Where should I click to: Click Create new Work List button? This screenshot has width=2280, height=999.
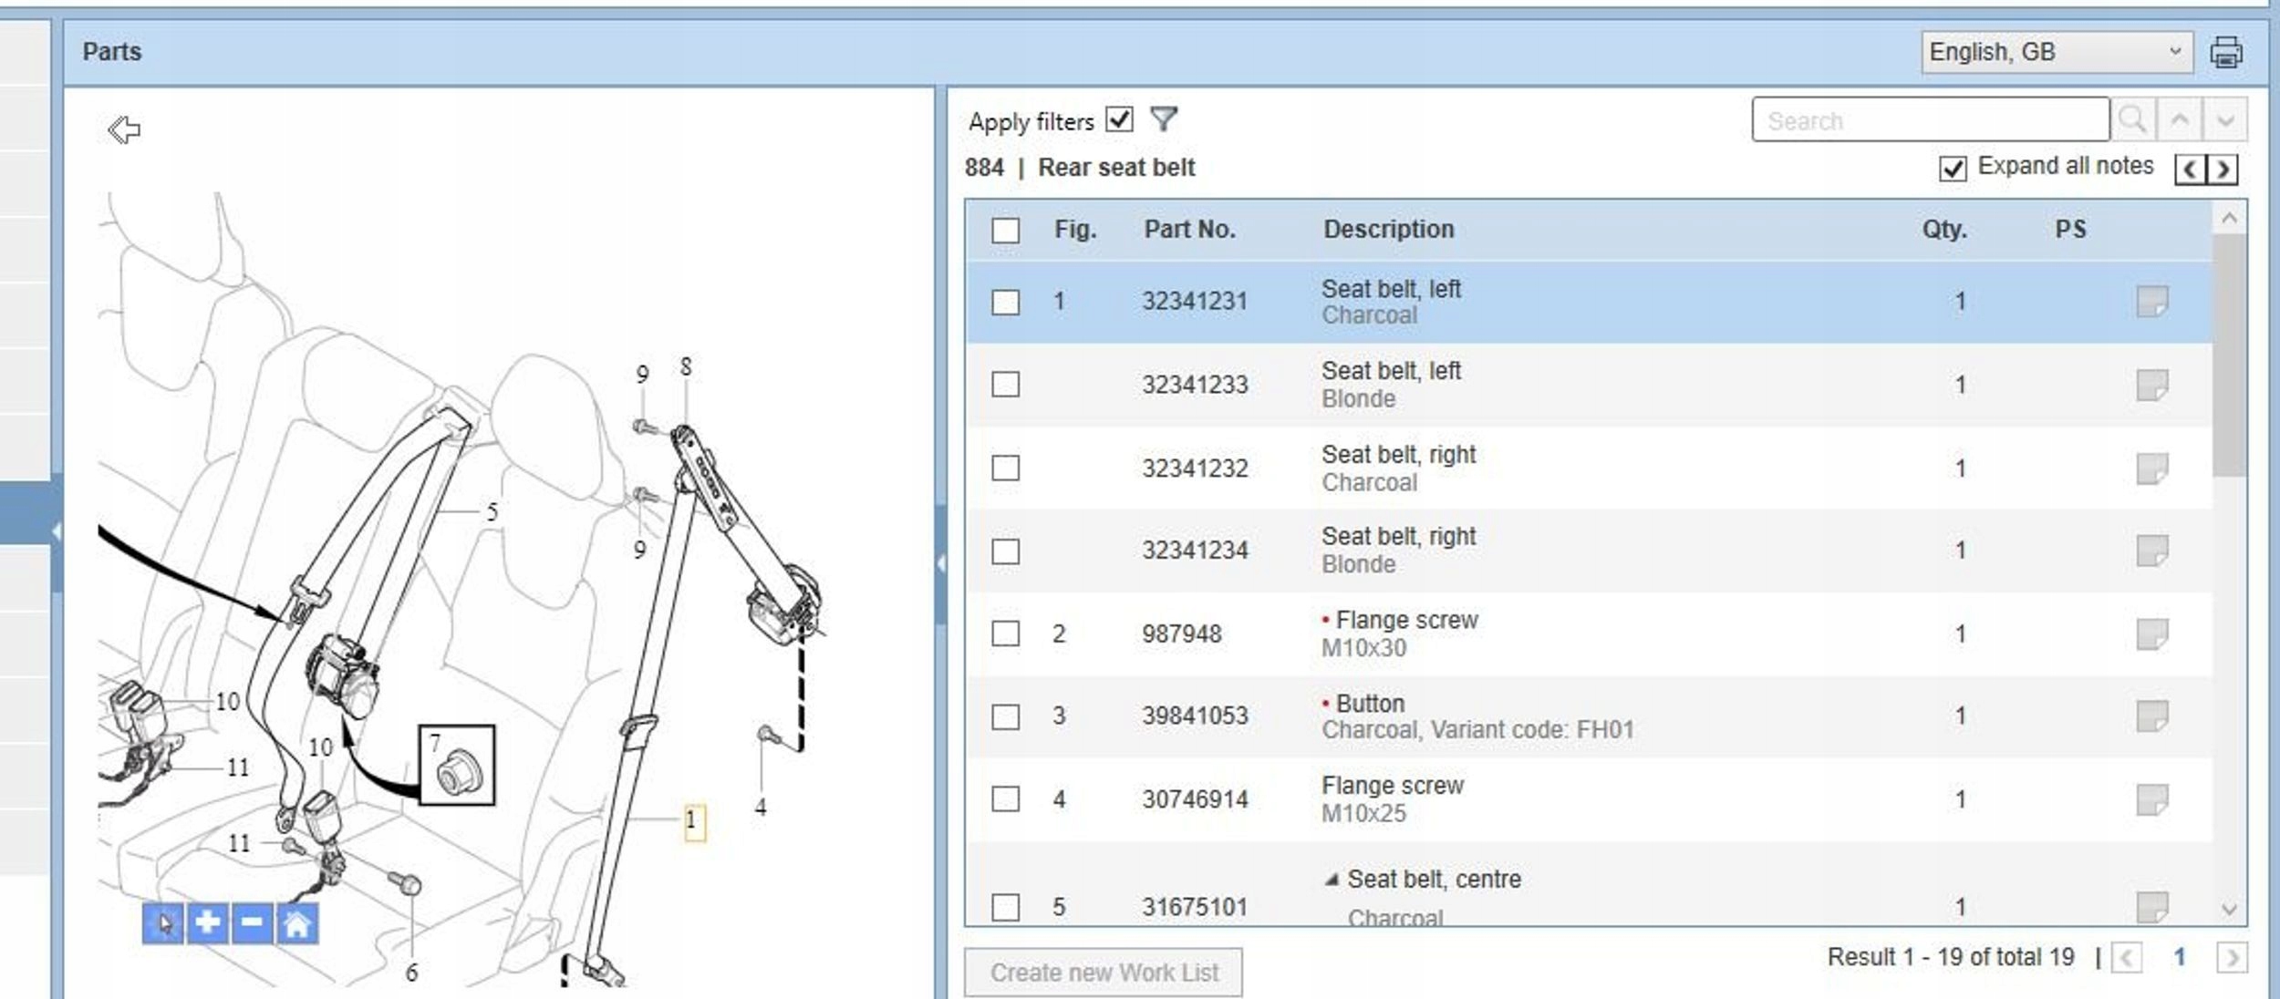point(1104,973)
